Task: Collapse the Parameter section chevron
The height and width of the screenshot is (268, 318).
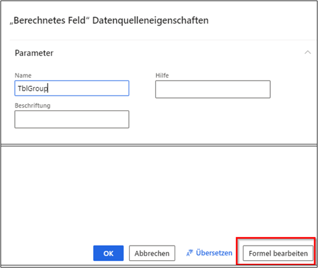Action: coord(308,52)
